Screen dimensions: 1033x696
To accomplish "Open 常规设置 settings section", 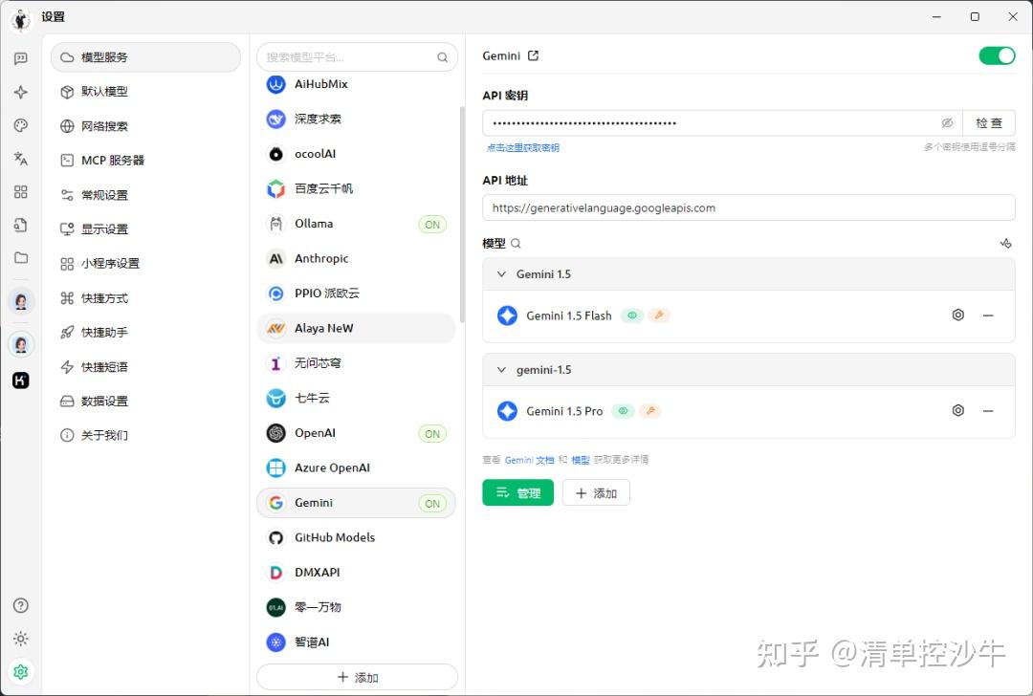I will coord(145,195).
